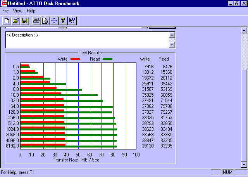Click the New document toolbar icon
The width and height of the screenshot is (248, 177).
[x=7, y=21]
